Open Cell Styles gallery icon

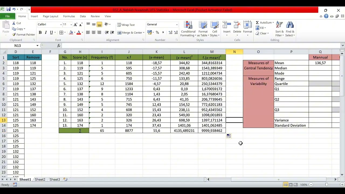tap(215, 25)
